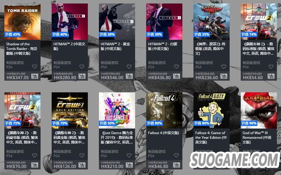The image size is (281, 175).
Task: Open Shadow of the Tomb Raider title link
Action: tap(22, 49)
